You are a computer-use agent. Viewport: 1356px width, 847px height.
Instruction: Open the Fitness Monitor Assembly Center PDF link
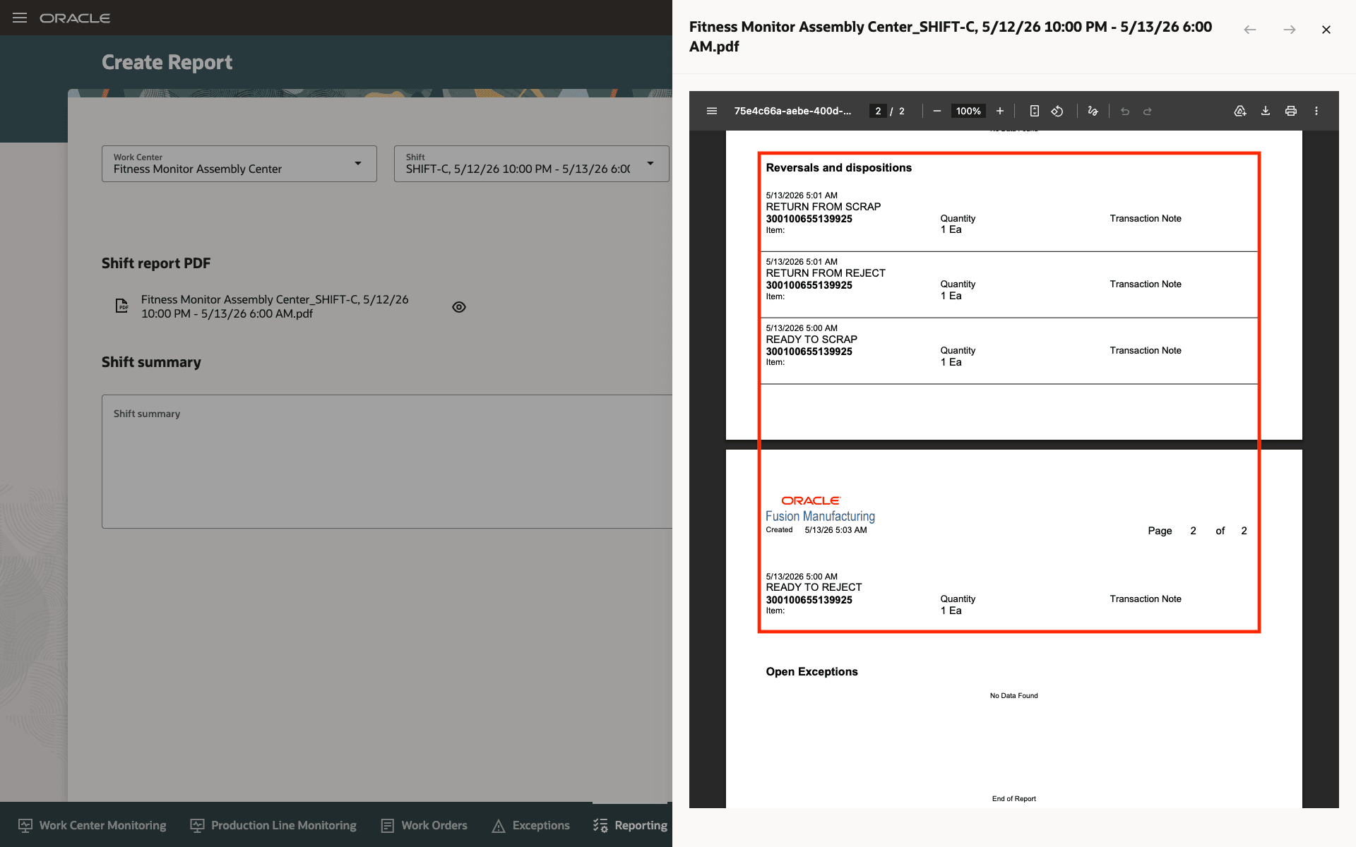(x=275, y=306)
